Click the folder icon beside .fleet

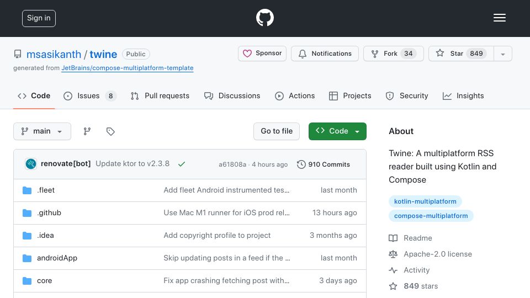[x=27, y=190]
